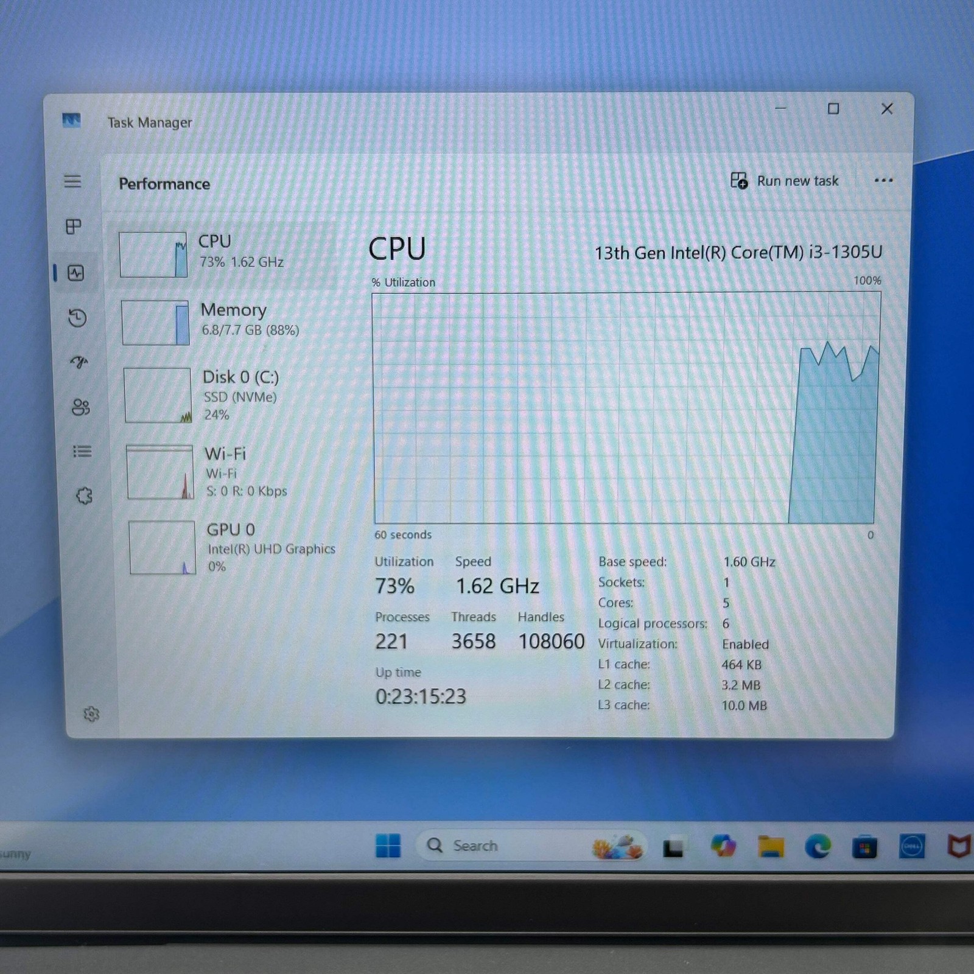Open Task Manager settings gear
974x974 pixels.
(x=91, y=713)
